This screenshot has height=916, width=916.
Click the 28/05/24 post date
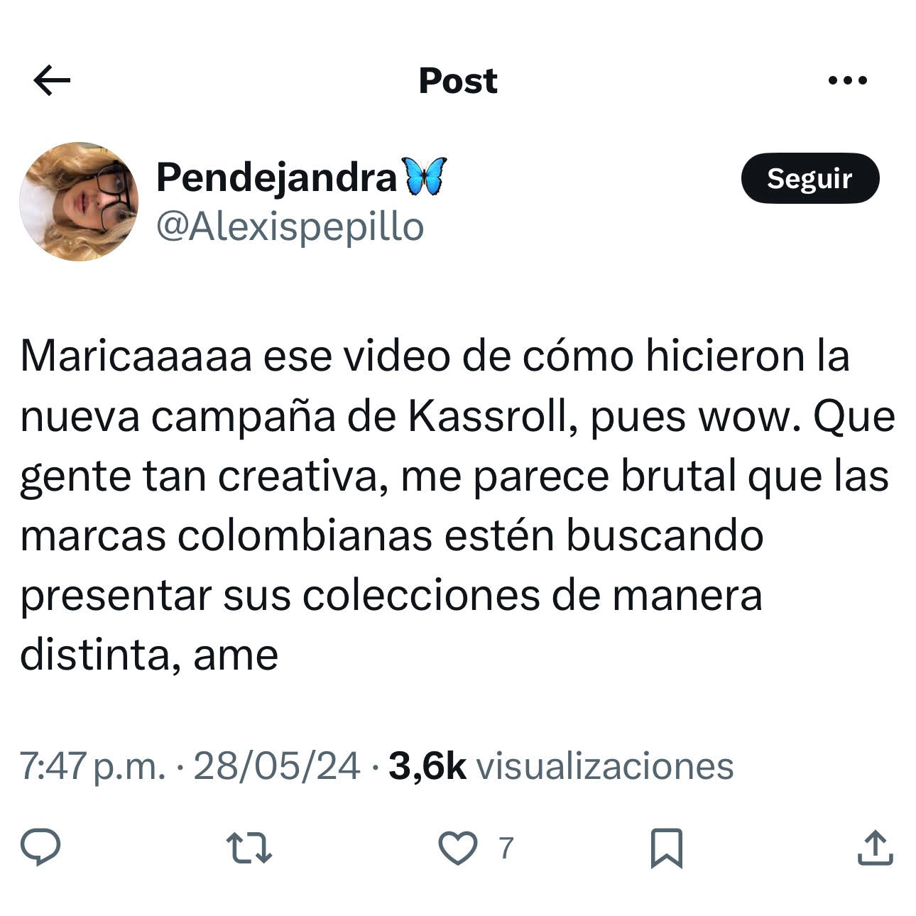point(277,766)
